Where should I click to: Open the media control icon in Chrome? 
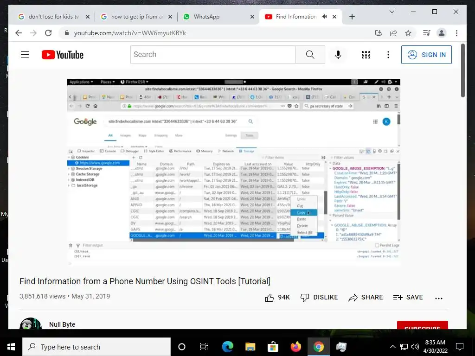(427, 33)
